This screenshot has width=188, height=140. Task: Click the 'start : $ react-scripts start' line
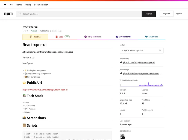point(41,134)
